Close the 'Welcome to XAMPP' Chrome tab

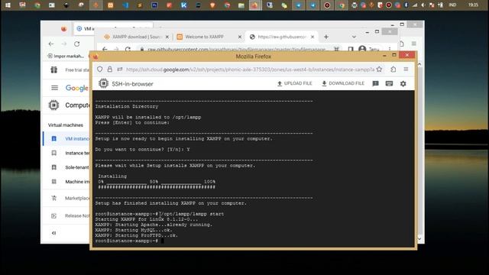tap(239, 37)
